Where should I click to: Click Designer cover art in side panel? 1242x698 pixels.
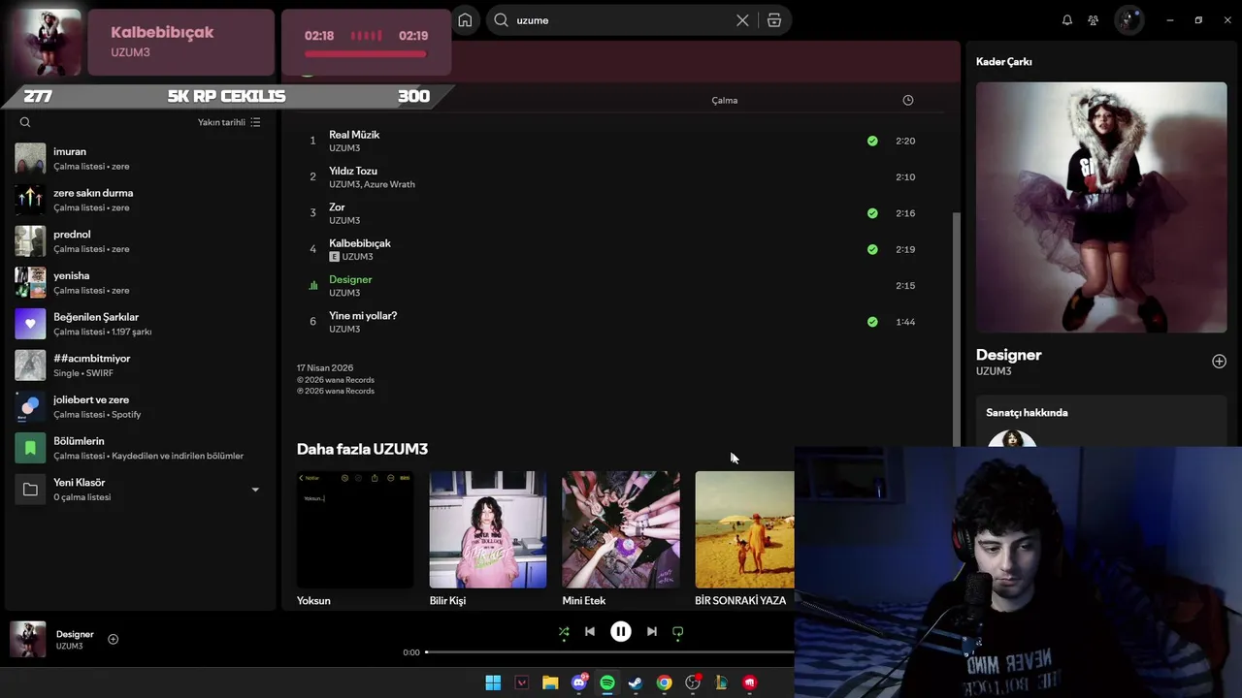point(1101,207)
